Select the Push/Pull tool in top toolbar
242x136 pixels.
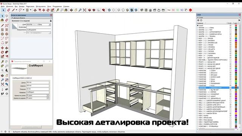pyautogui.click(x=35, y=10)
